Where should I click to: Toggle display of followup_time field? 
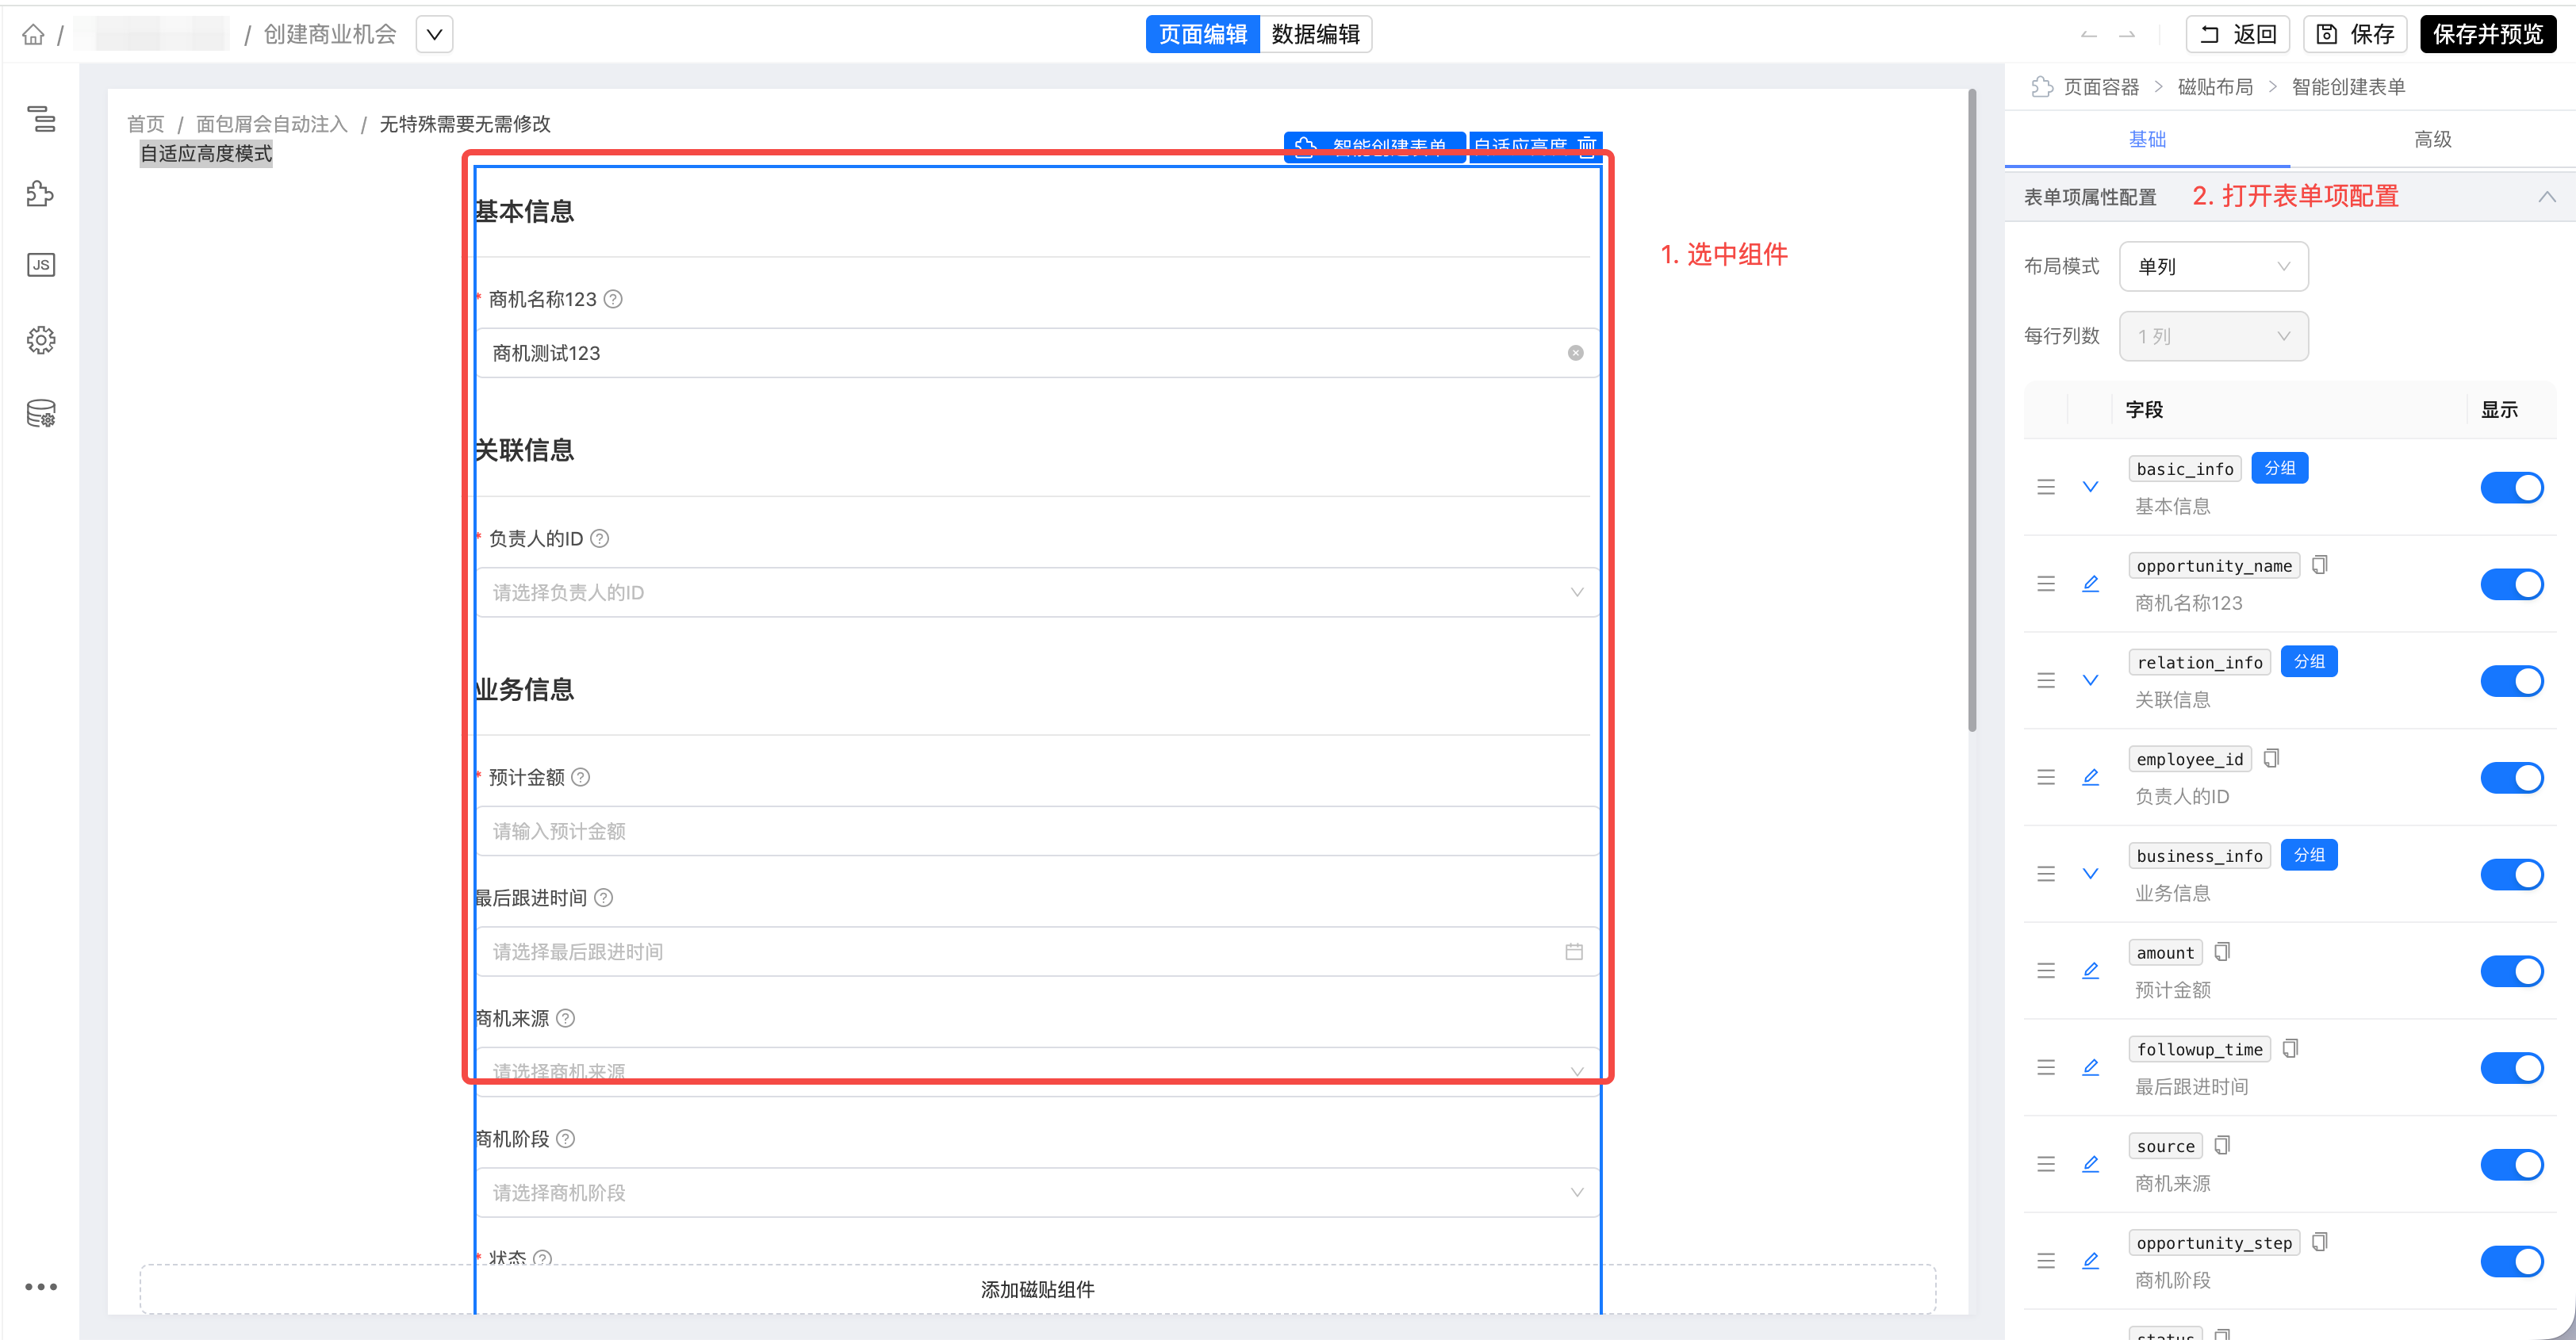pos(2511,1068)
